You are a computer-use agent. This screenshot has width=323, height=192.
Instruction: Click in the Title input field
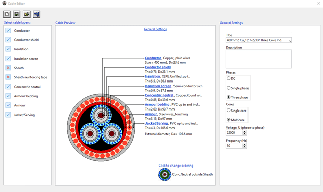pos(259,40)
